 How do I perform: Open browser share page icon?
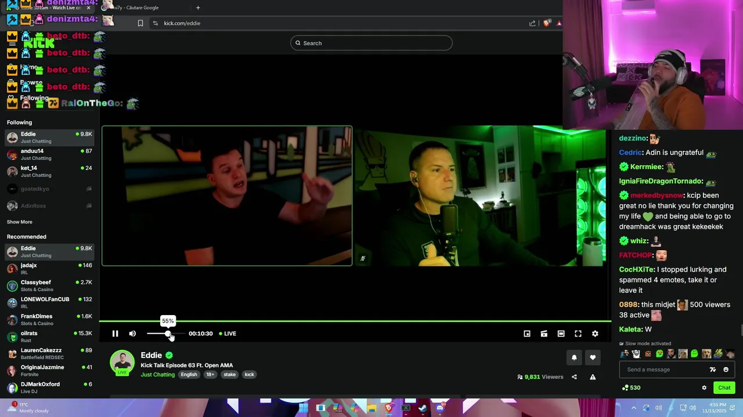click(532, 23)
